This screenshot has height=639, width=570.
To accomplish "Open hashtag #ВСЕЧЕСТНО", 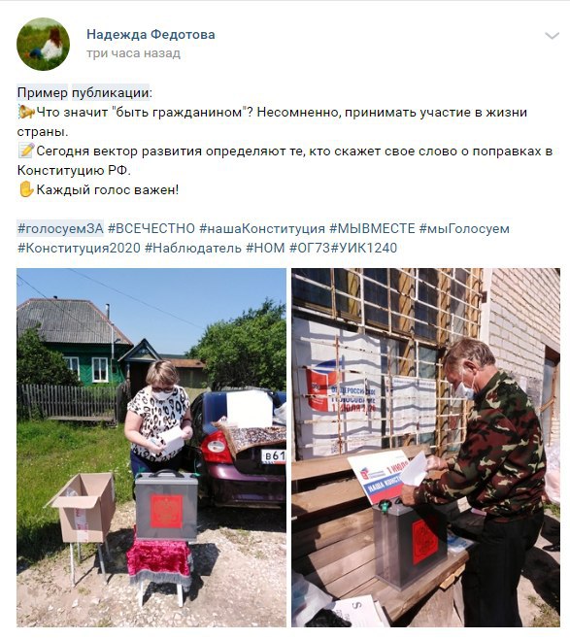I will [x=151, y=228].
